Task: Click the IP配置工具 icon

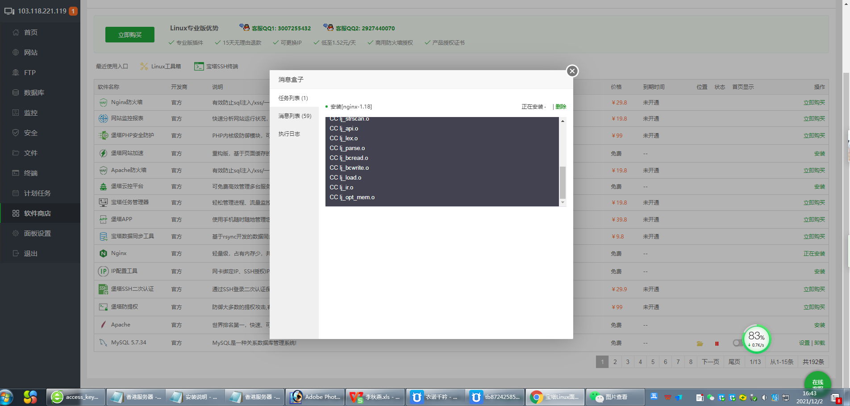Action: [103, 271]
